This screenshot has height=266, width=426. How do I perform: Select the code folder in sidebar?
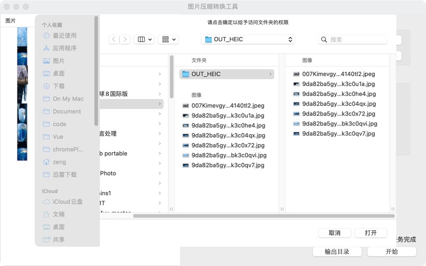(x=60, y=124)
